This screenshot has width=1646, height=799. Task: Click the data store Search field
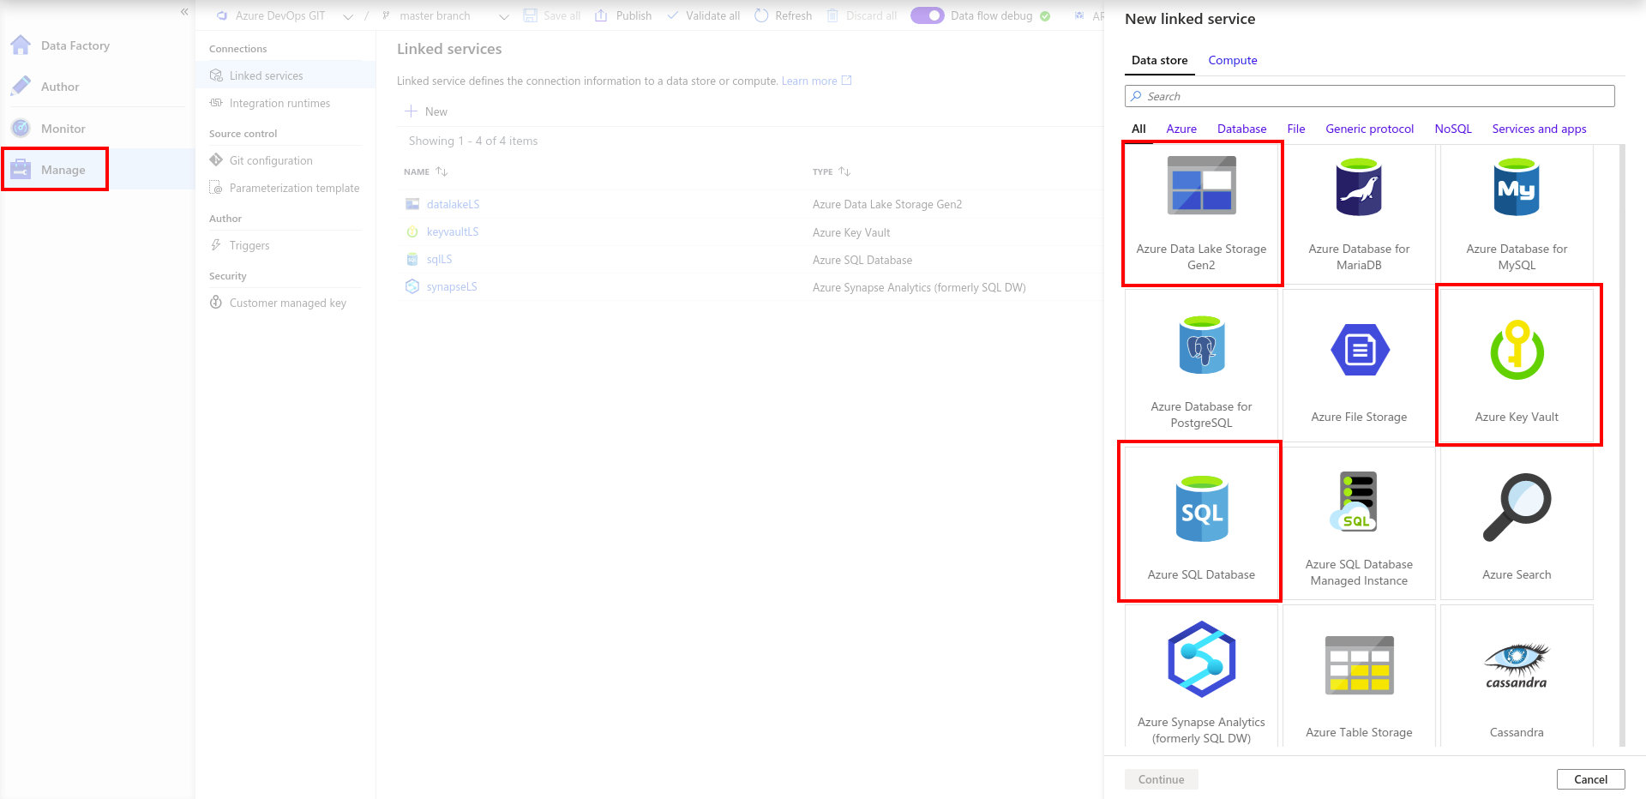1369,96
